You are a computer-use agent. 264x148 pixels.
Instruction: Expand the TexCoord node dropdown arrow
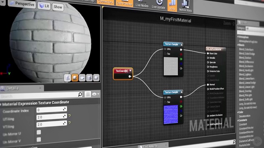[x=130, y=71]
